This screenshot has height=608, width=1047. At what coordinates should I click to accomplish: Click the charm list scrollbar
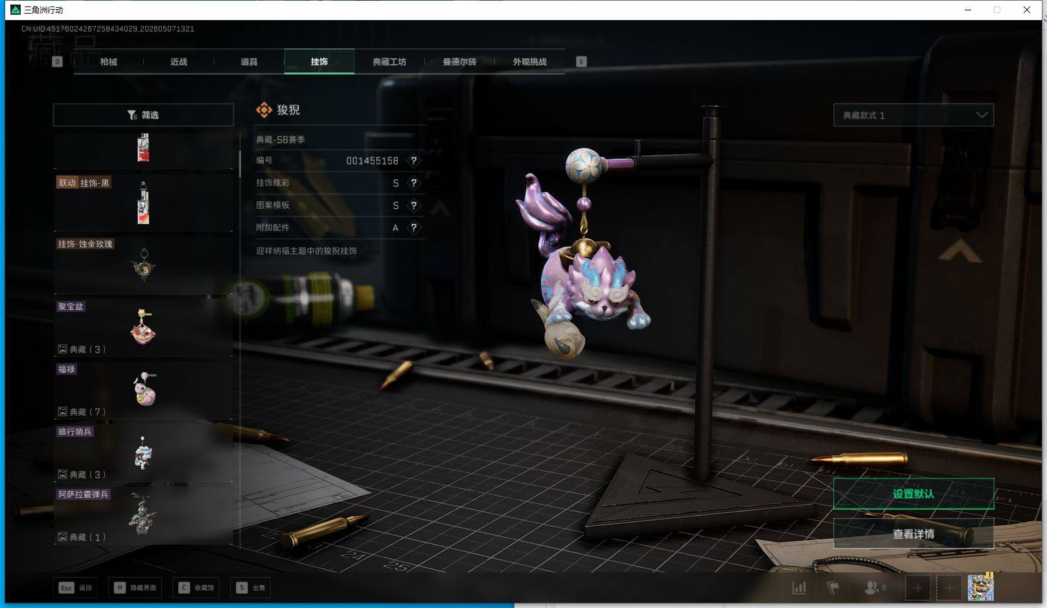[x=240, y=164]
